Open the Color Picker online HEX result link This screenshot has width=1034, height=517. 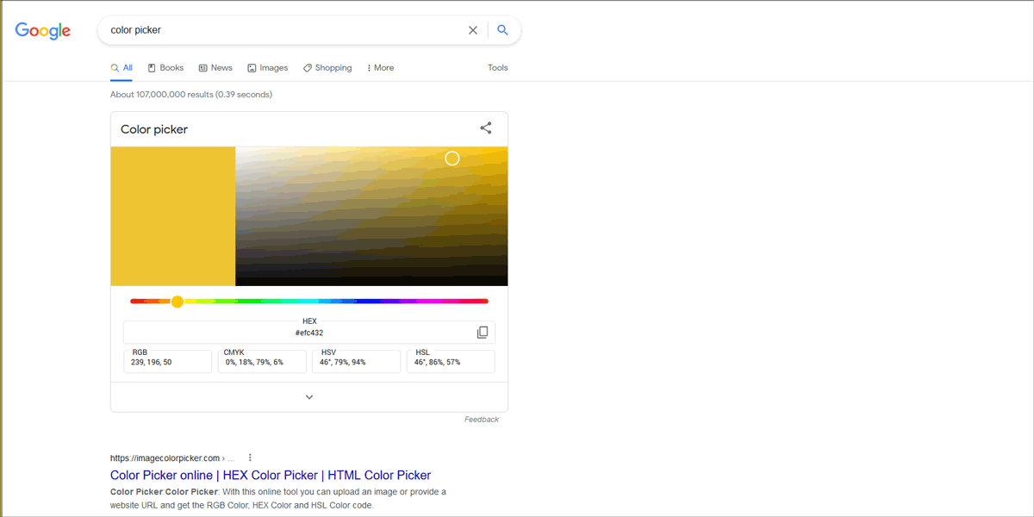(271, 476)
